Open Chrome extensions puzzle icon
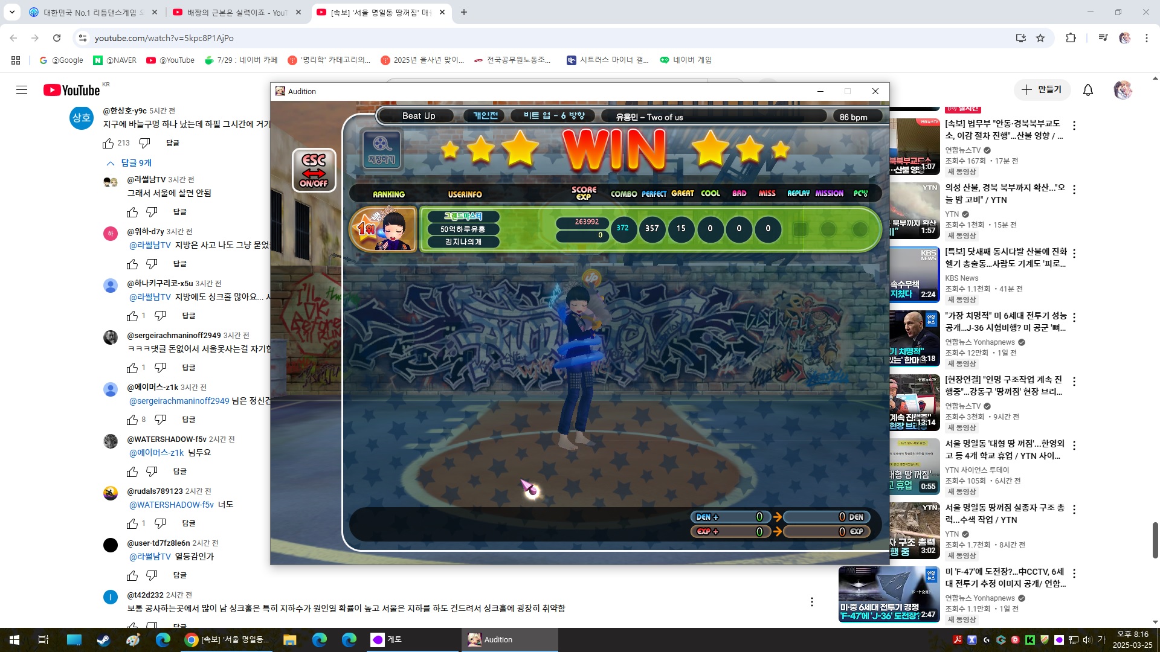This screenshot has height=652, width=1160. tap(1071, 38)
